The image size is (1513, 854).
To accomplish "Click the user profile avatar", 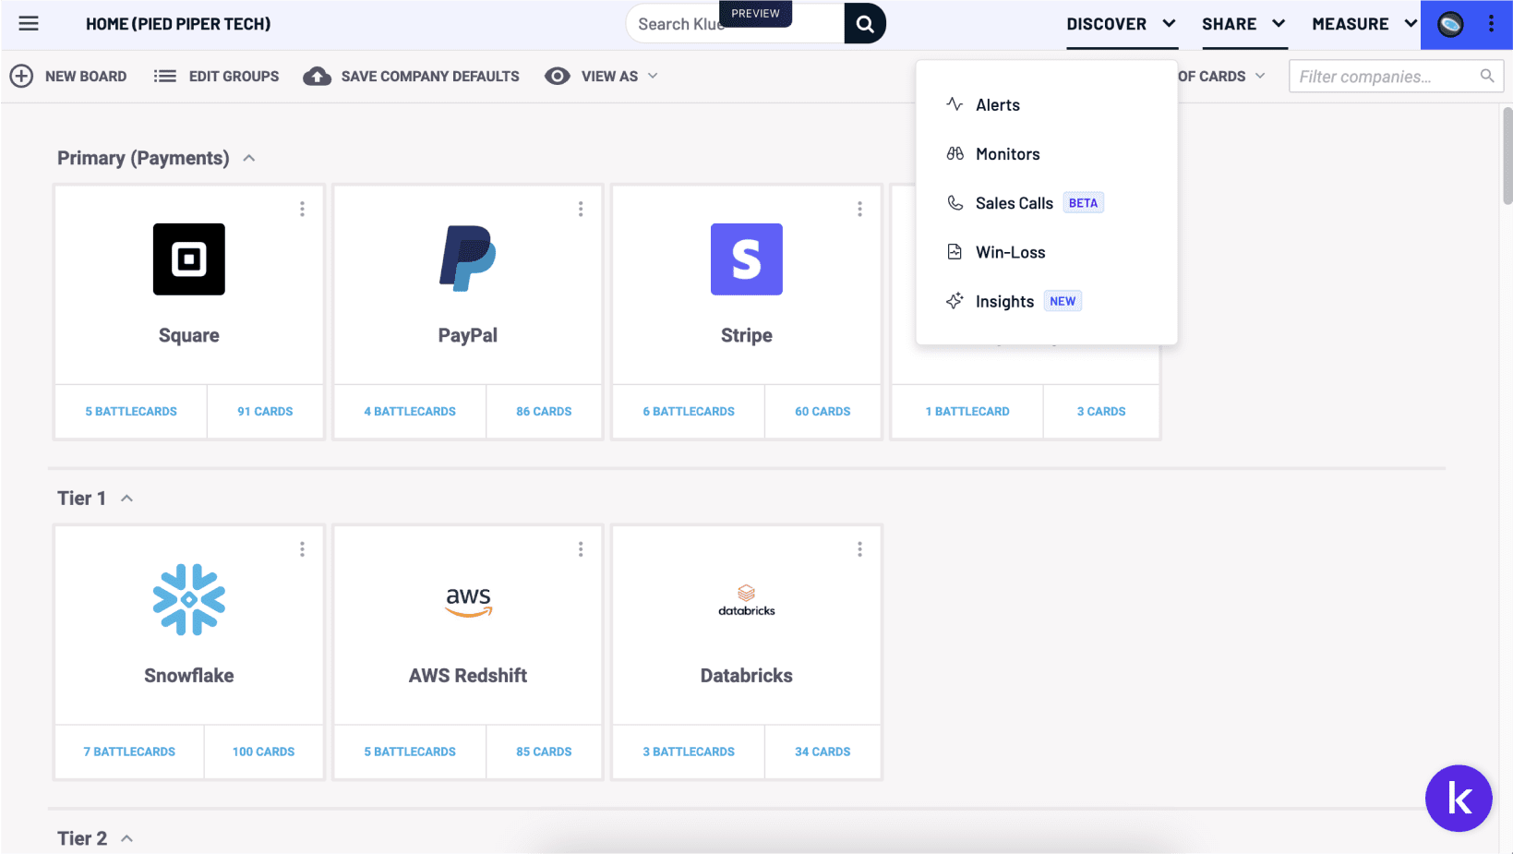I will 1450,24.
